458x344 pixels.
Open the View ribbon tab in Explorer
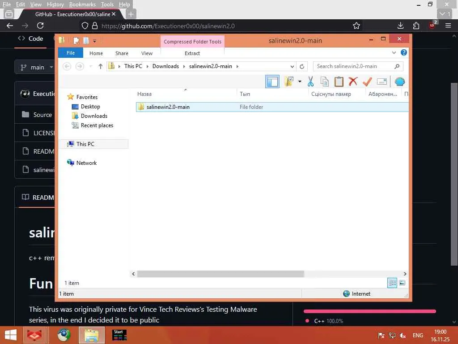point(147,53)
